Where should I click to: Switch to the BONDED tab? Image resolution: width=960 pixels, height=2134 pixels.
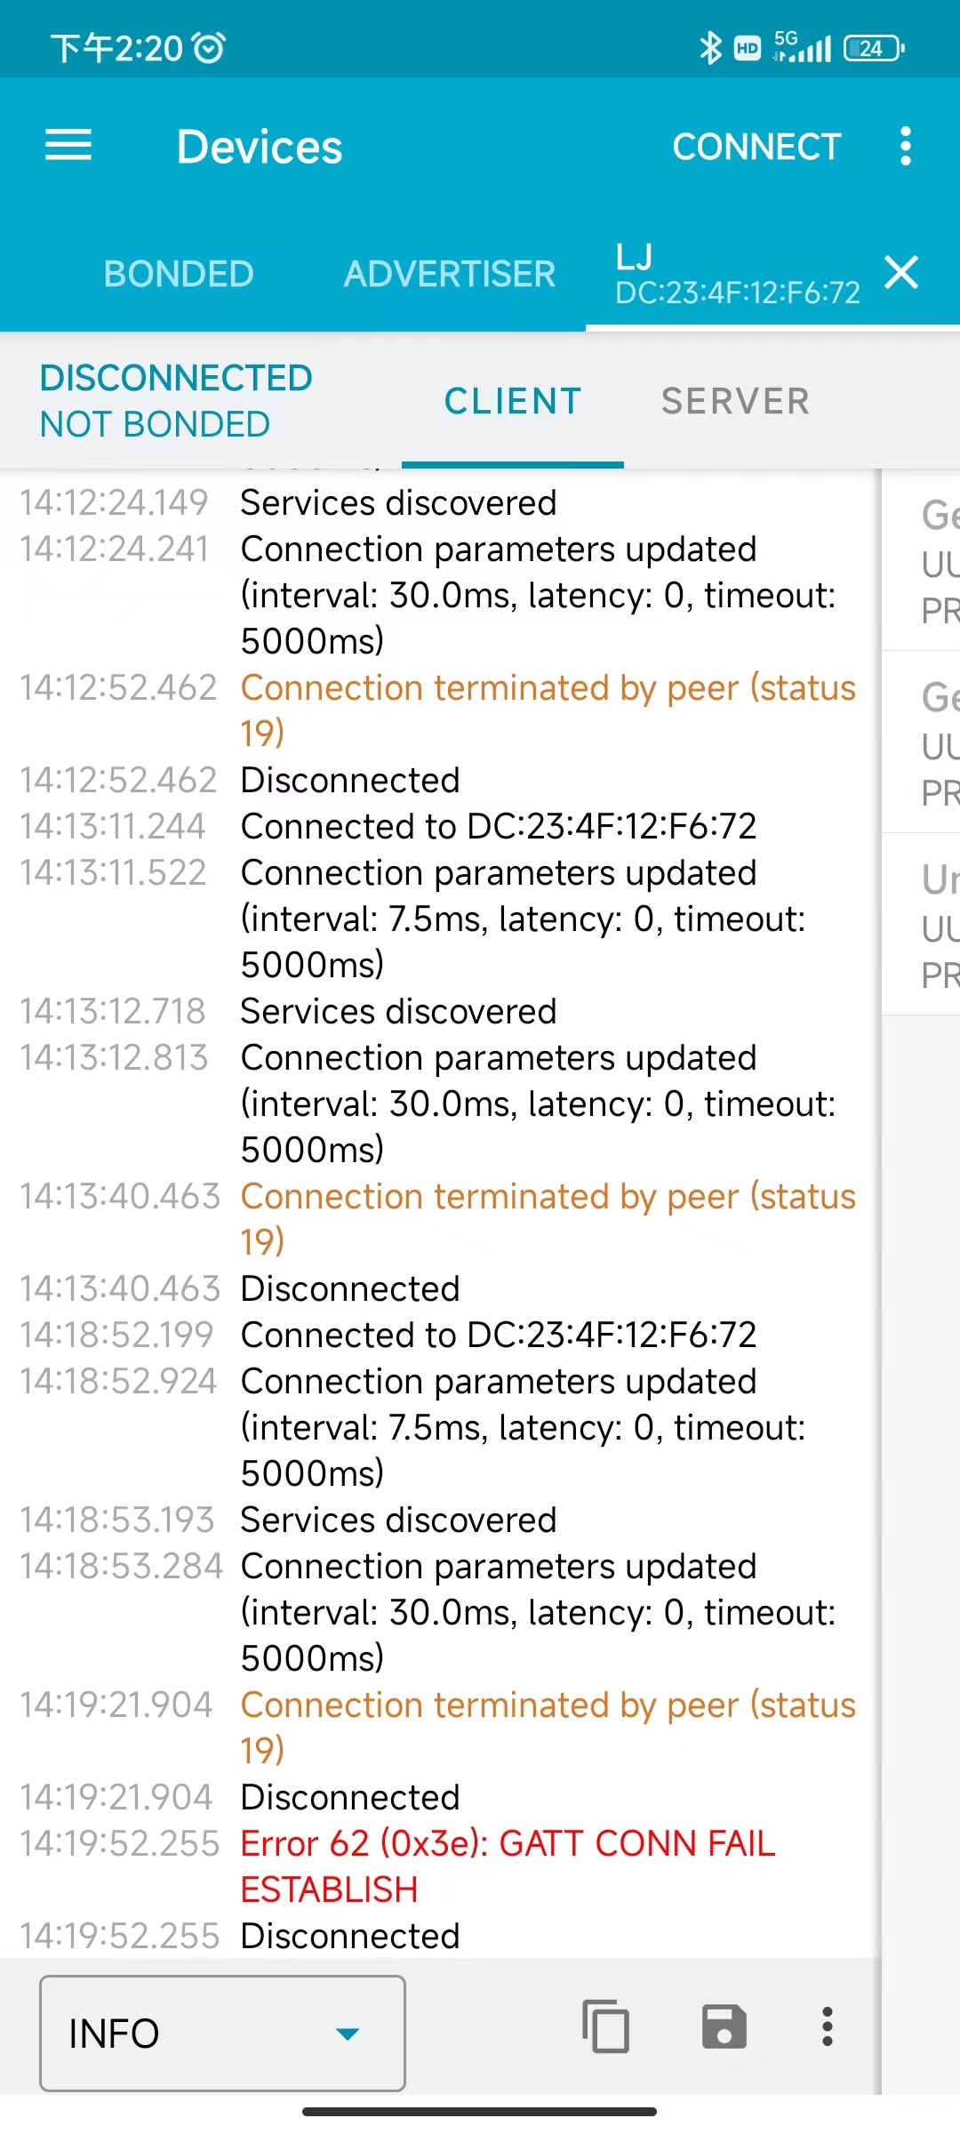[179, 274]
